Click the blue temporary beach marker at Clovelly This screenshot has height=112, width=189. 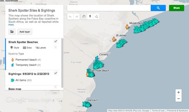coord(97,58)
